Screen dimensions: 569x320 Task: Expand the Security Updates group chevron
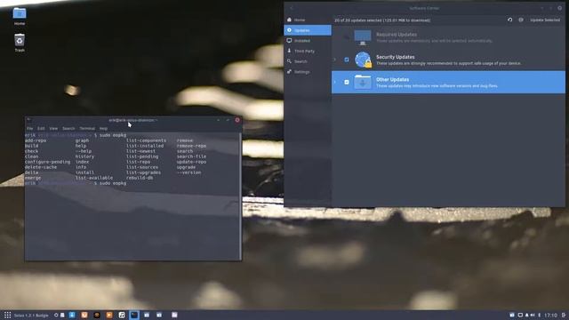(x=335, y=60)
